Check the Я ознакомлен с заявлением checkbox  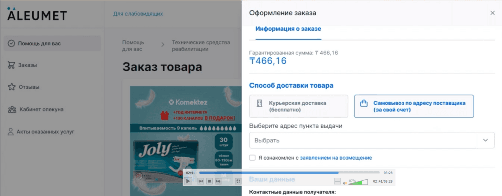pyautogui.click(x=253, y=158)
